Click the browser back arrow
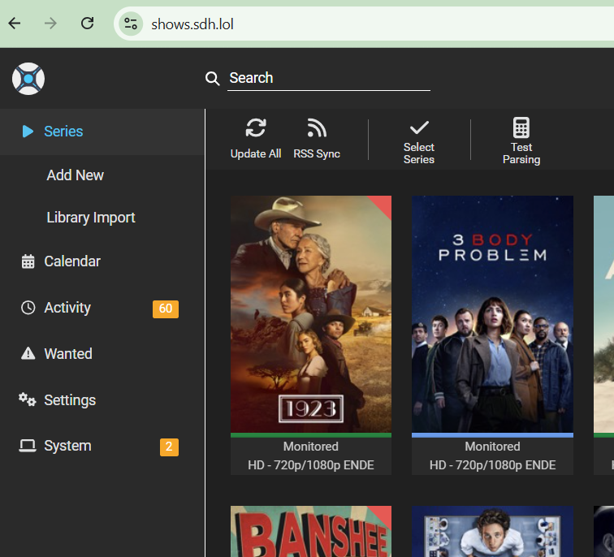Viewport: 614px width, 557px height. pyautogui.click(x=15, y=24)
